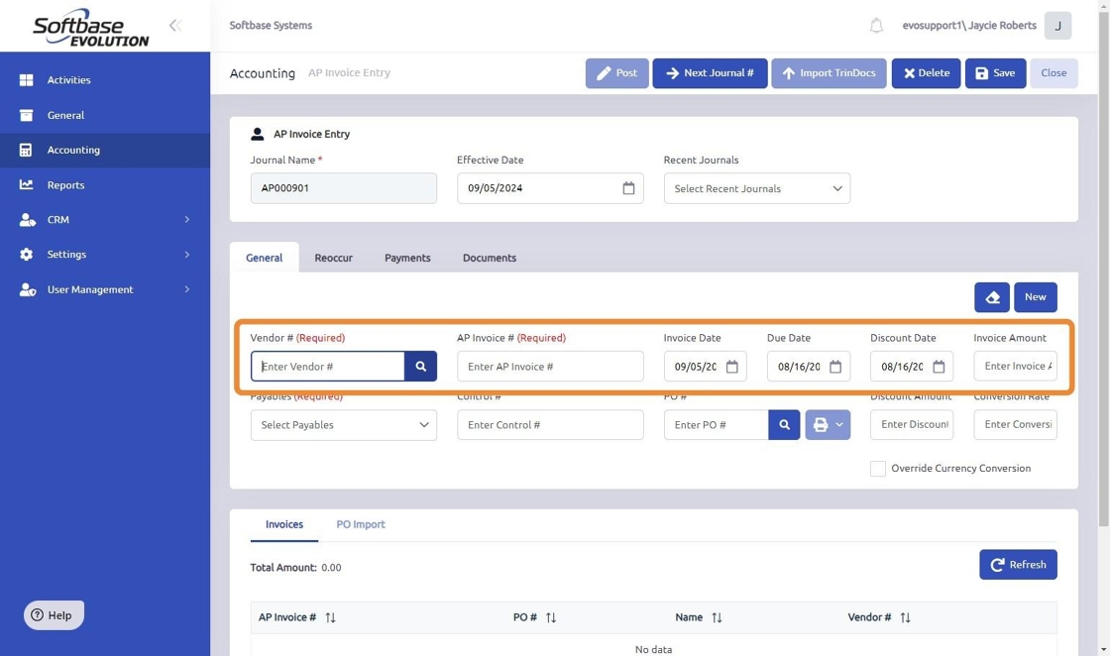
Task: Enable Override Currency Conversion checkbox
Action: tap(878, 469)
